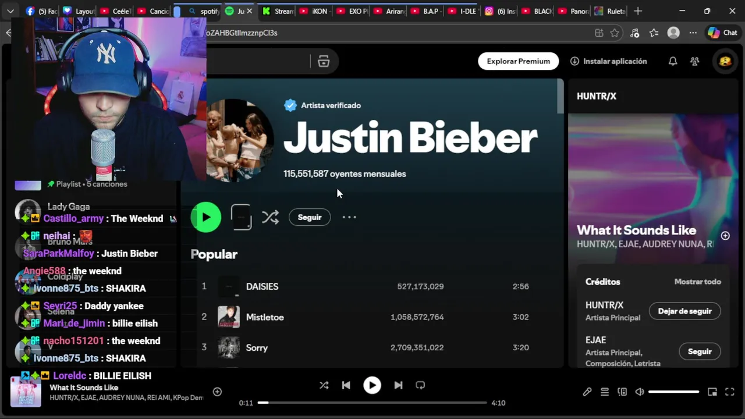Follow Justin Bieber with the Seguir button
The height and width of the screenshot is (419, 745).
pyautogui.click(x=310, y=217)
